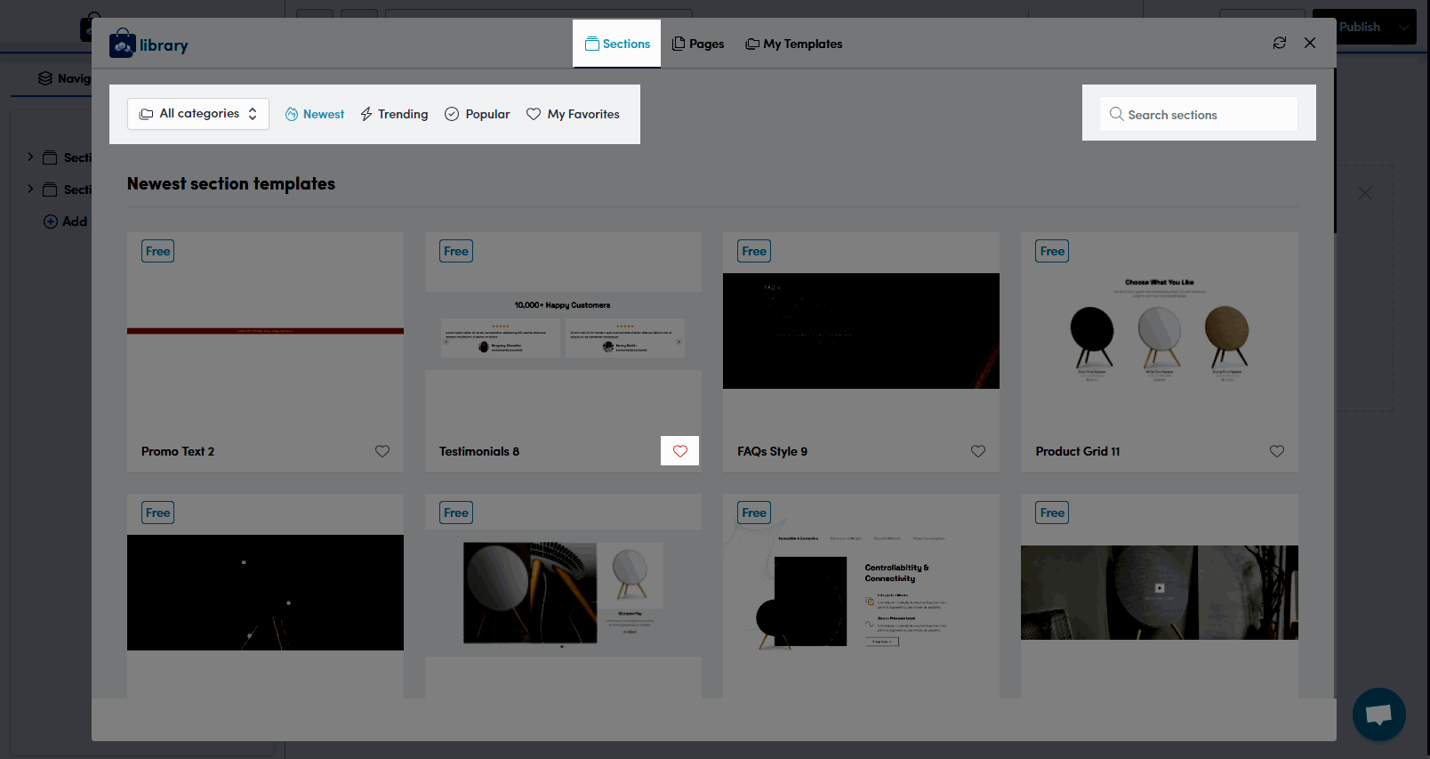Click the Promo Text 2 title
Screen dimensions: 1430x759
click(x=178, y=451)
